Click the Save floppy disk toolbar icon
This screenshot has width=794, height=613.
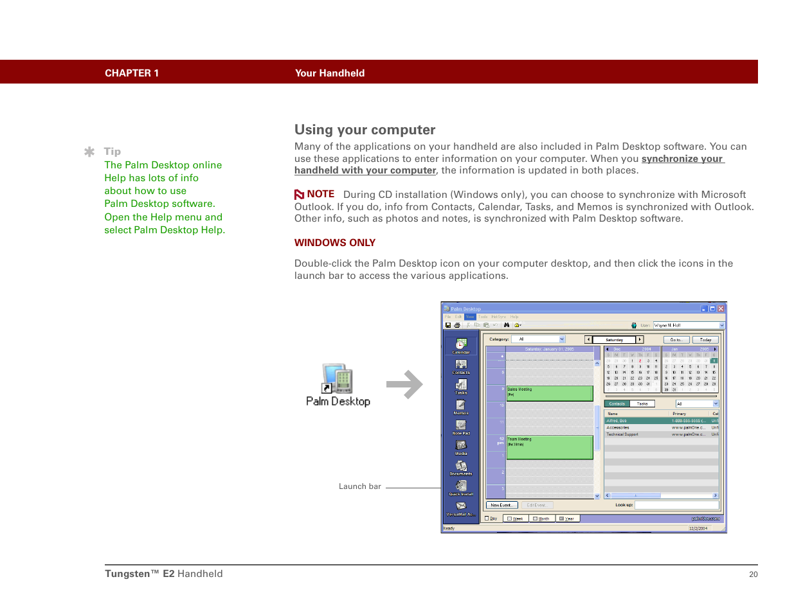click(x=448, y=325)
